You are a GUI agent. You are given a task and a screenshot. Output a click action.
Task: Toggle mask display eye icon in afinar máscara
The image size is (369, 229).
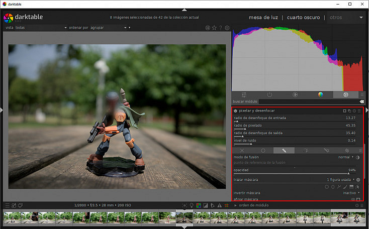(x=353, y=199)
